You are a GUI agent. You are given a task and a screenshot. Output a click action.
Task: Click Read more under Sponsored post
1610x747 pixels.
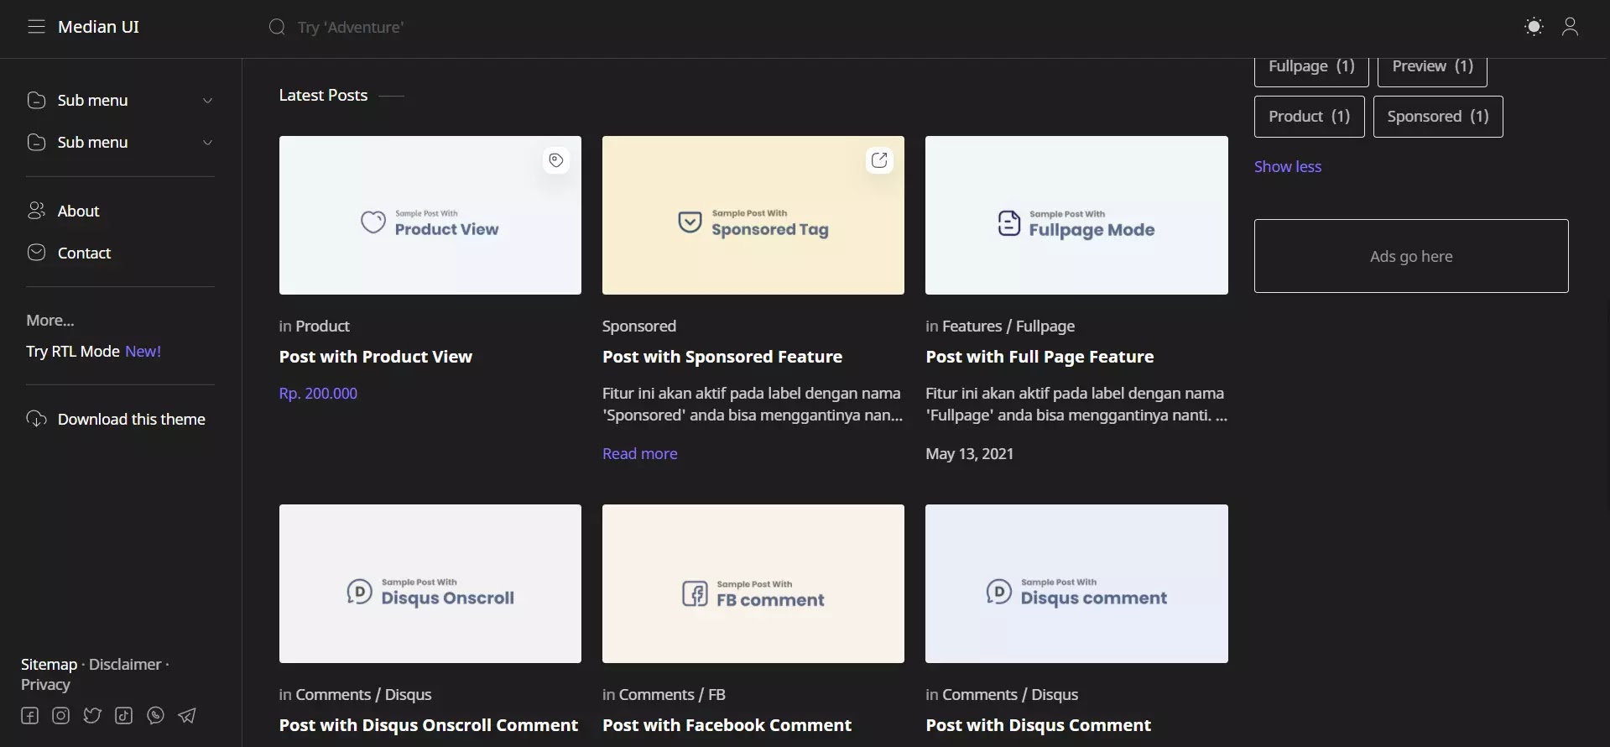pos(640,453)
